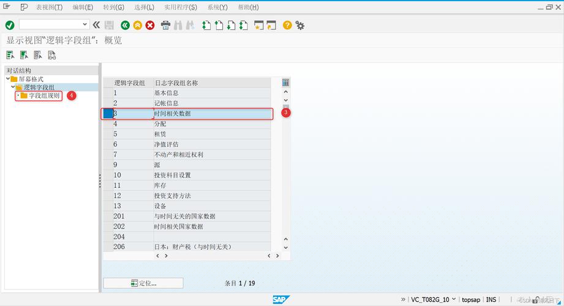Click the Select All icon in the application toolbar
The width and height of the screenshot is (564, 306).
(10, 54)
